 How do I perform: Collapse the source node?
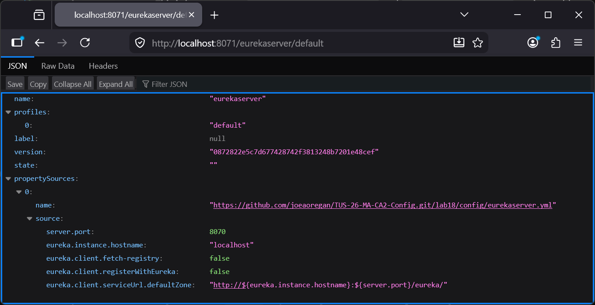click(29, 219)
